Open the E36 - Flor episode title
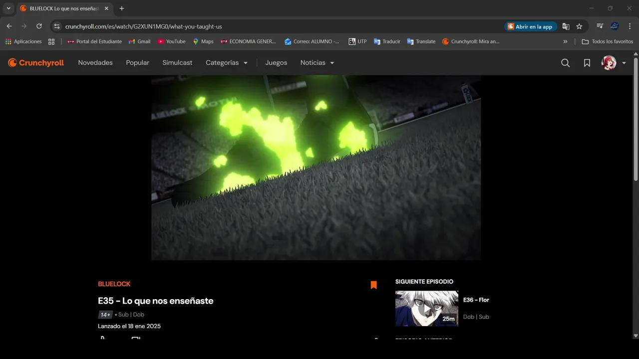The height and width of the screenshot is (359, 639). [x=476, y=300]
